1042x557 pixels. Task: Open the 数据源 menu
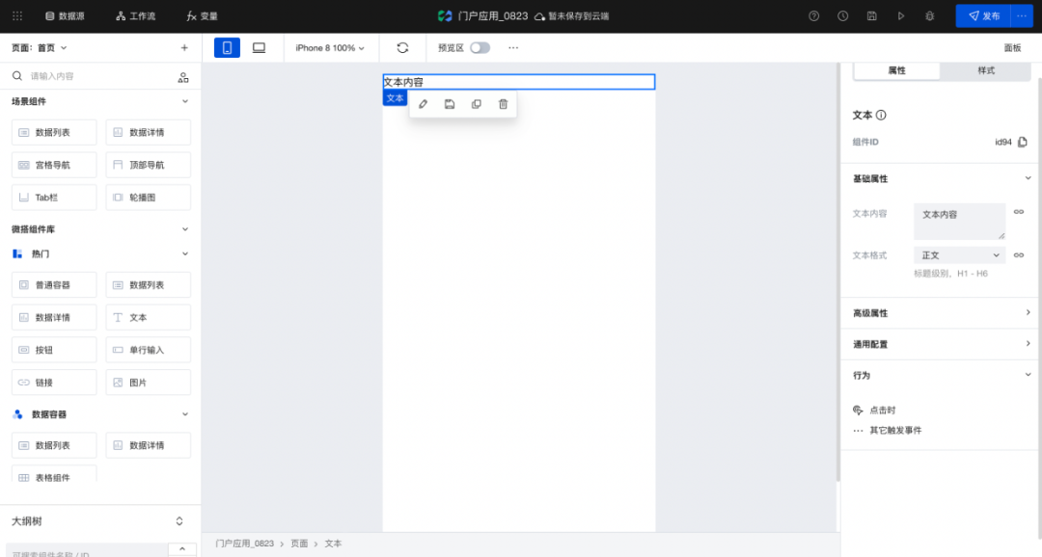point(66,16)
